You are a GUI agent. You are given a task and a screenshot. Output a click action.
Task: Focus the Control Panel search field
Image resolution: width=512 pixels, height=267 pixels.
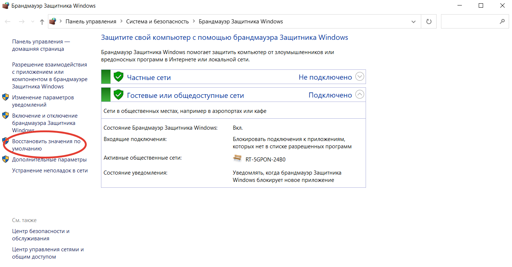pyautogui.click(x=475, y=22)
